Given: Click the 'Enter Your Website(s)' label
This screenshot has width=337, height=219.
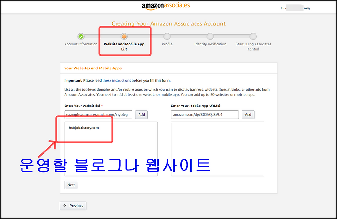Looking at the screenshot, I should 83,106.
